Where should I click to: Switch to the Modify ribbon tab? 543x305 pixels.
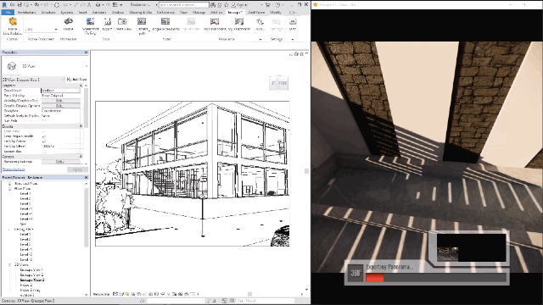(276, 12)
